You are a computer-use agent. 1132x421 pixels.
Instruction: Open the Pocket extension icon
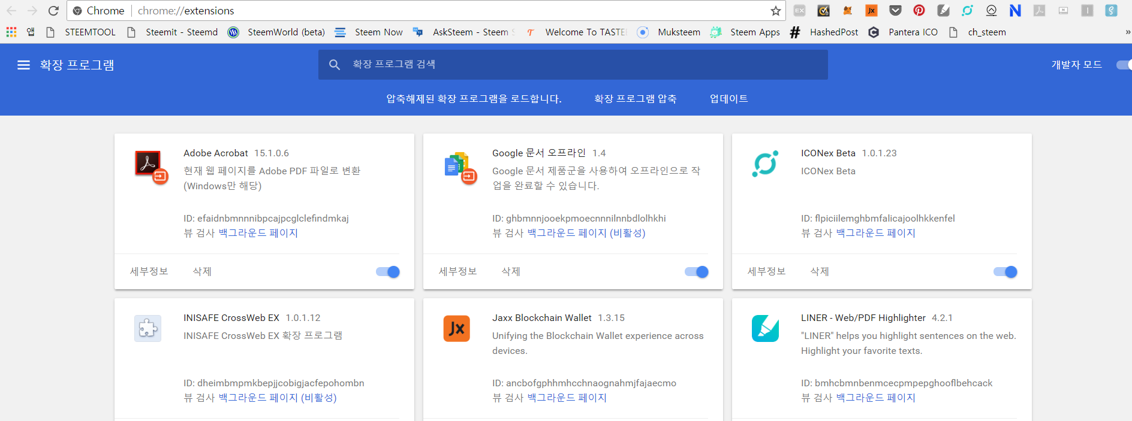click(x=895, y=11)
